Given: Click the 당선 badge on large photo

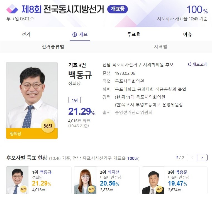Looking at the screenshot, I should [x=48, y=126].
